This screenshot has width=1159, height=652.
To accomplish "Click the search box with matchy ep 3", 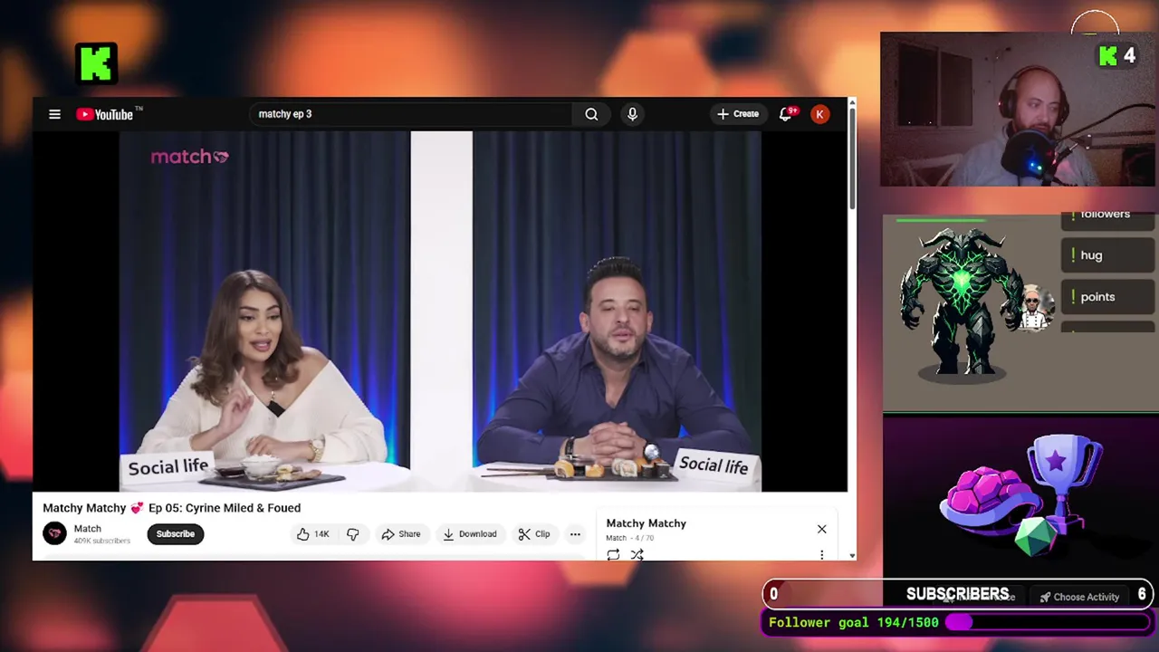I will coord(412,114).
